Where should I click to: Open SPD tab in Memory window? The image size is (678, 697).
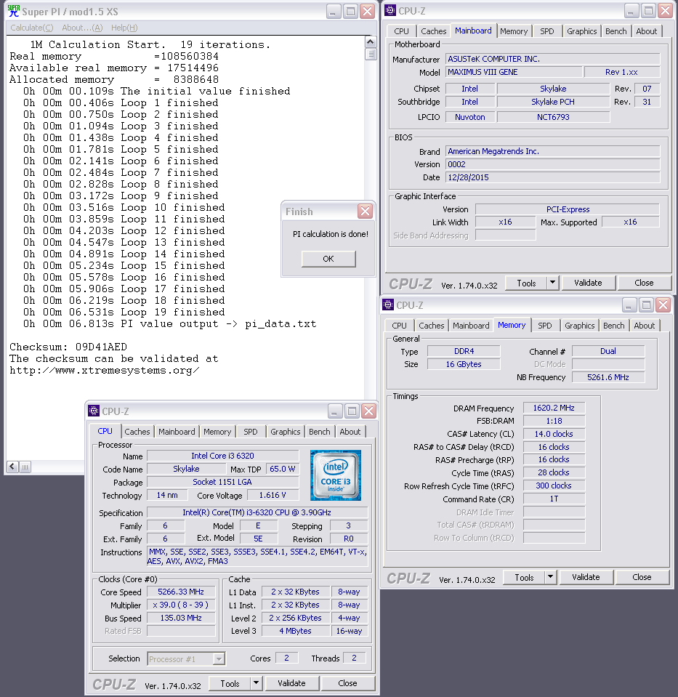[x=544, y=326]
